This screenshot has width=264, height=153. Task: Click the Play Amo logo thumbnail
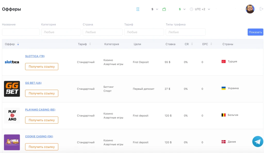point(12,116)
